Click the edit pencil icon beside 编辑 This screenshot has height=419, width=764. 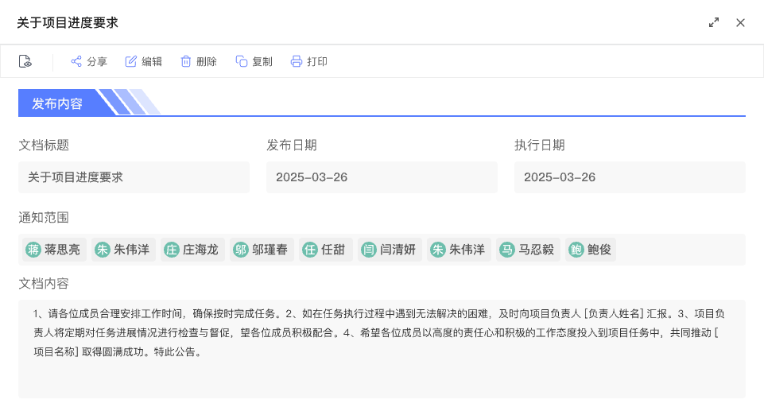coord(130,61)
